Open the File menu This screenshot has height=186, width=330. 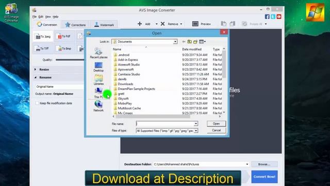pos(35,17)
